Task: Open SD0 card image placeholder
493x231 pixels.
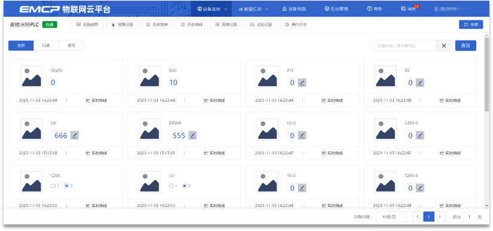Action: pos(150,77)
